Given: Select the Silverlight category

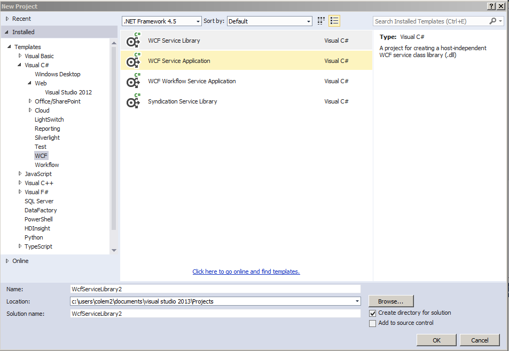Looking at the screenshot, I should pyautogui.click(x=47, y=138).
